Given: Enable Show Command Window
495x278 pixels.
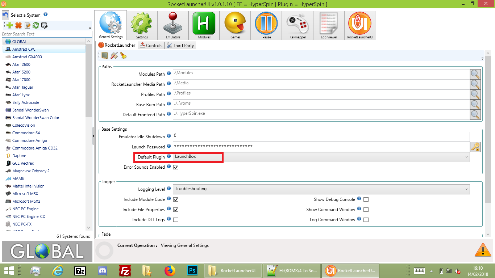Looking at the screenshot, I should click(366, 210).
